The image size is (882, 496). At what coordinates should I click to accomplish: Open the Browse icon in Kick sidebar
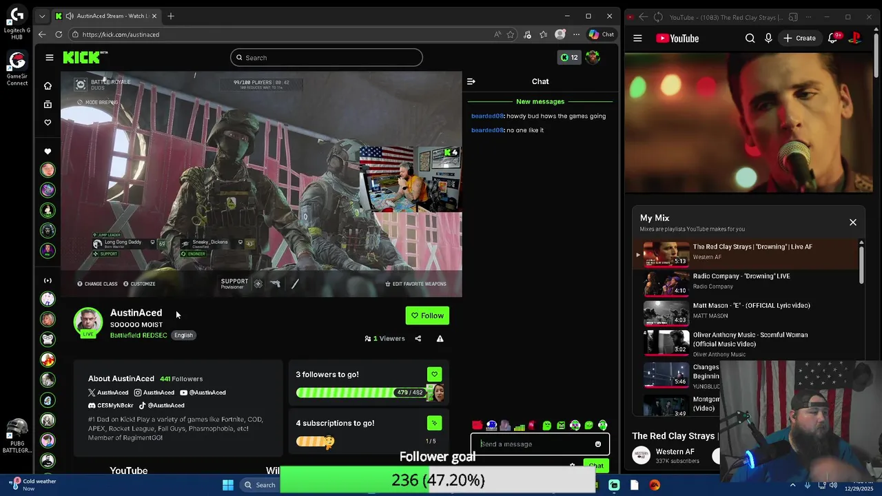pos(48,105)
